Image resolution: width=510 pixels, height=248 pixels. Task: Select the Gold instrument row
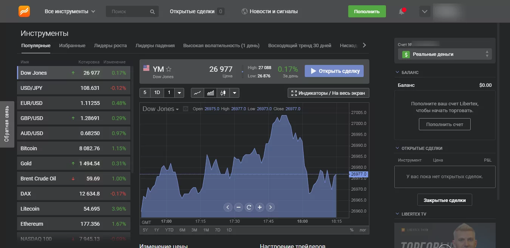pos(74,163)
